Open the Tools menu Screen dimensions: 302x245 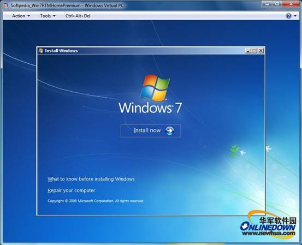[x=48, y=16]
